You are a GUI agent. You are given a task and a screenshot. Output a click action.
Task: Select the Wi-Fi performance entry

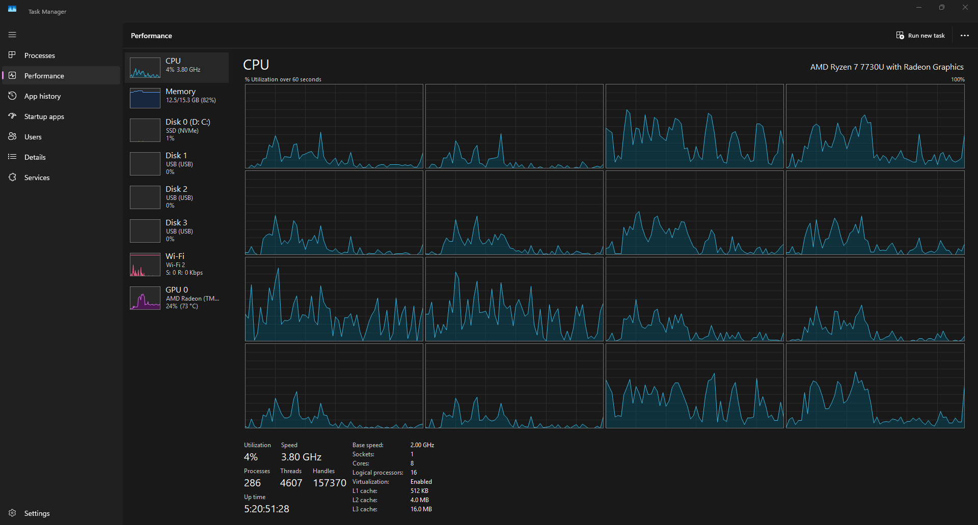click(x=177, y=264)
